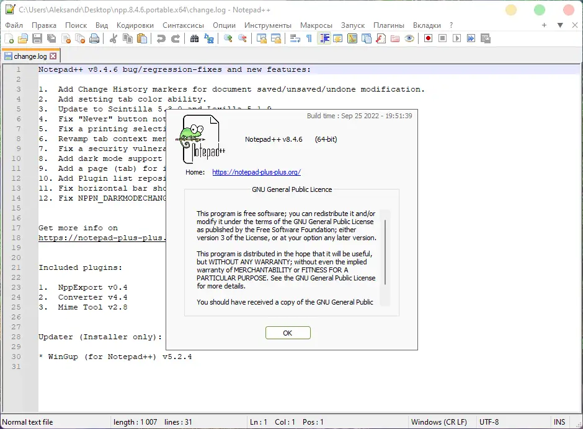This screenshot has width=583, height=429.
Task: Select the change.log document tab
Action: click(x=30, y=56)
